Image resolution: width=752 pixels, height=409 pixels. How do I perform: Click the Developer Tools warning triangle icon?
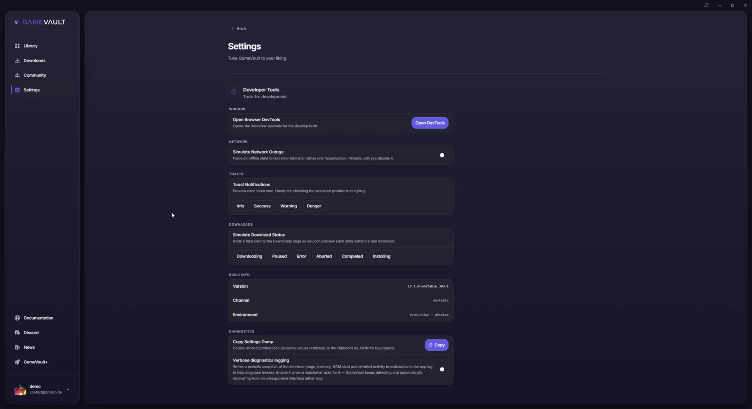(234, 91)
